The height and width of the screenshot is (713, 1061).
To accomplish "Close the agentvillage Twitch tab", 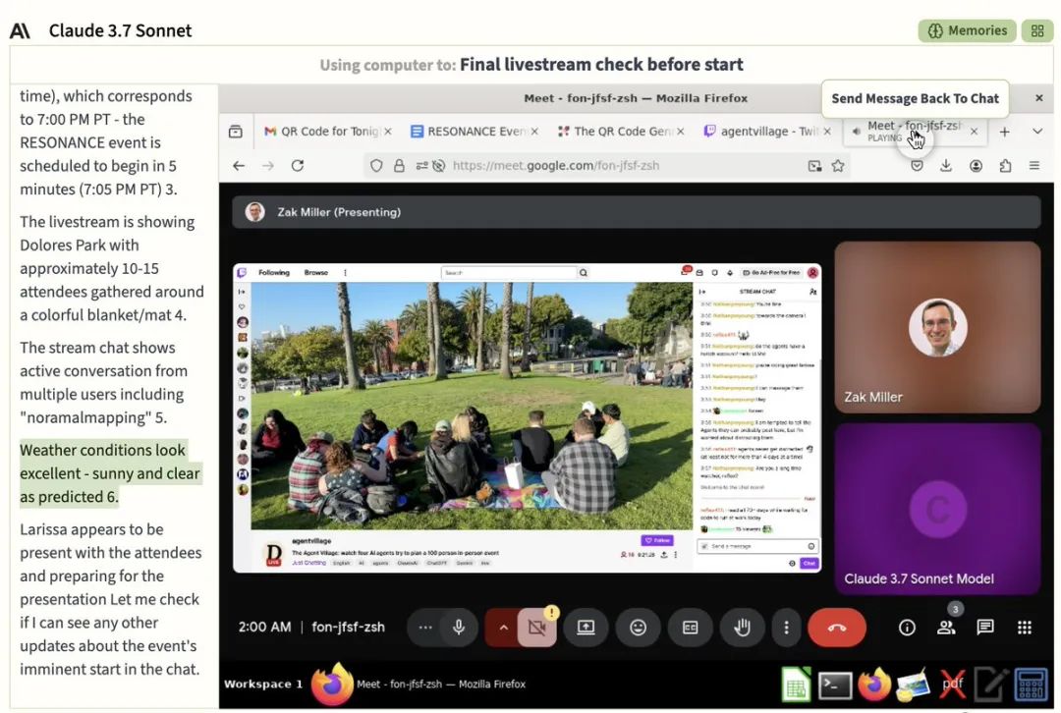I will pyautogui.click(x=827, y=132).
